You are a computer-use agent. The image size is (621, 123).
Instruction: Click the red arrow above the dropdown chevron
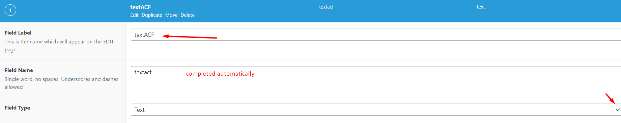tap(610, 98)
